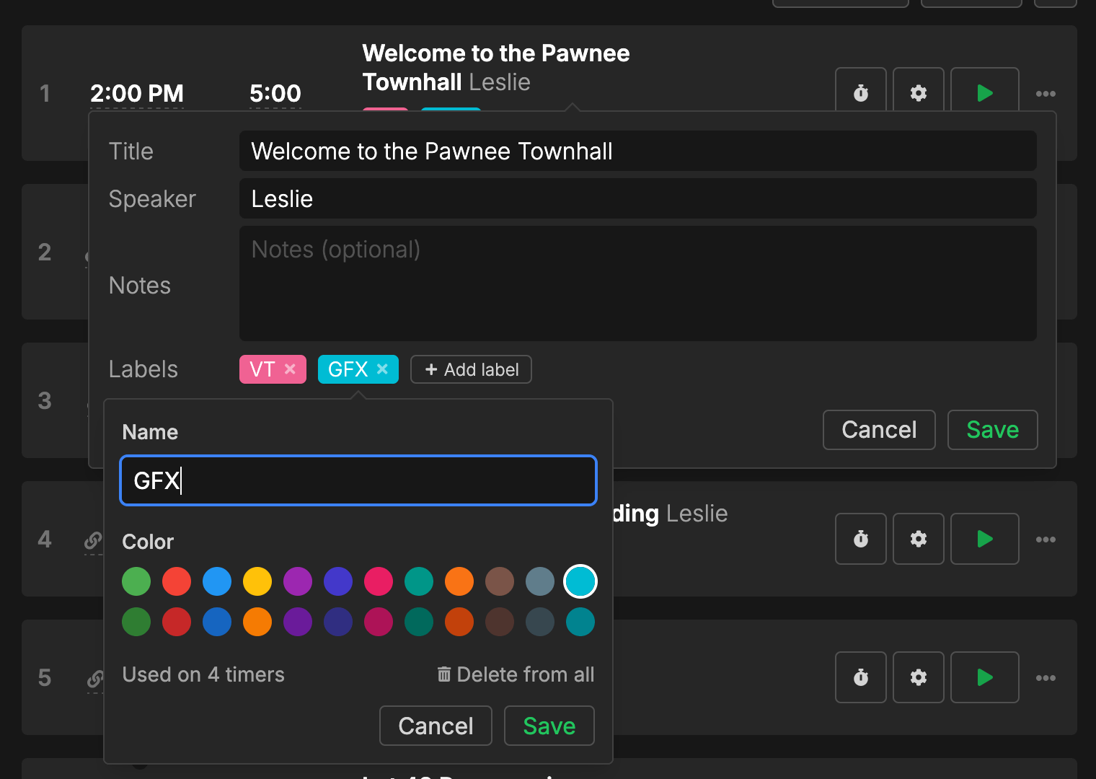Click the Add label button
Screen dimensions: 1096x779
(471, 369)
